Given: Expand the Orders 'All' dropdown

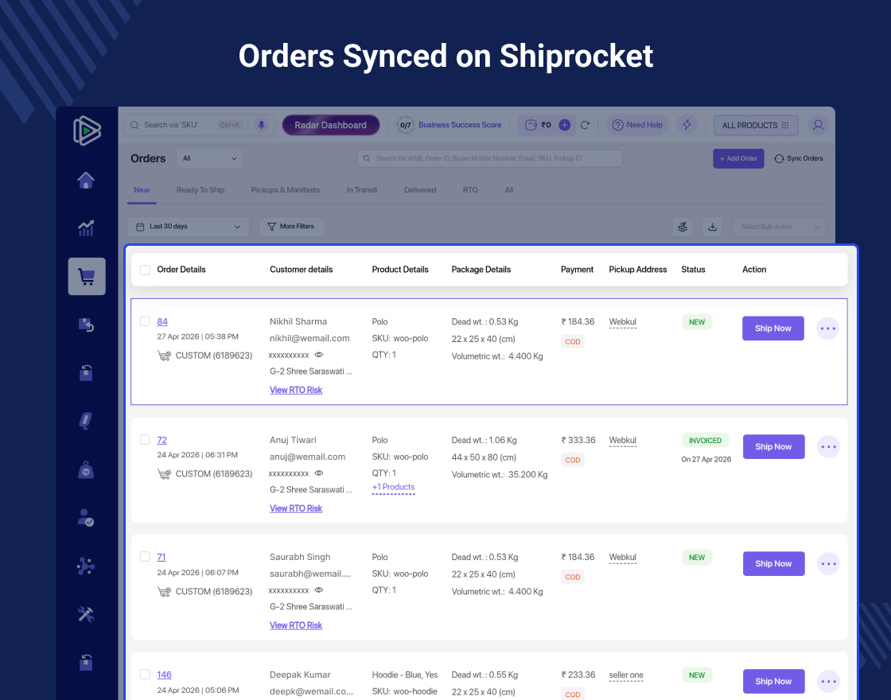Looking at the screenshot, I should pyautogui.click(x=210, y=158).
